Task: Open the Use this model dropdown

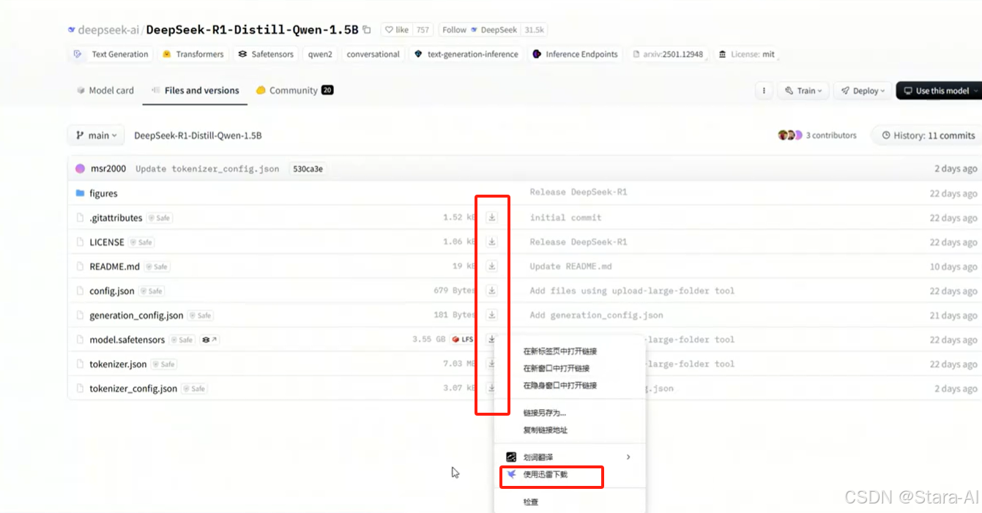Action: tap(940, 91)
